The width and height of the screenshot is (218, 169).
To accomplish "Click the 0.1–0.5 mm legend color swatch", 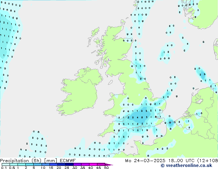I will (x=6, y=165).
